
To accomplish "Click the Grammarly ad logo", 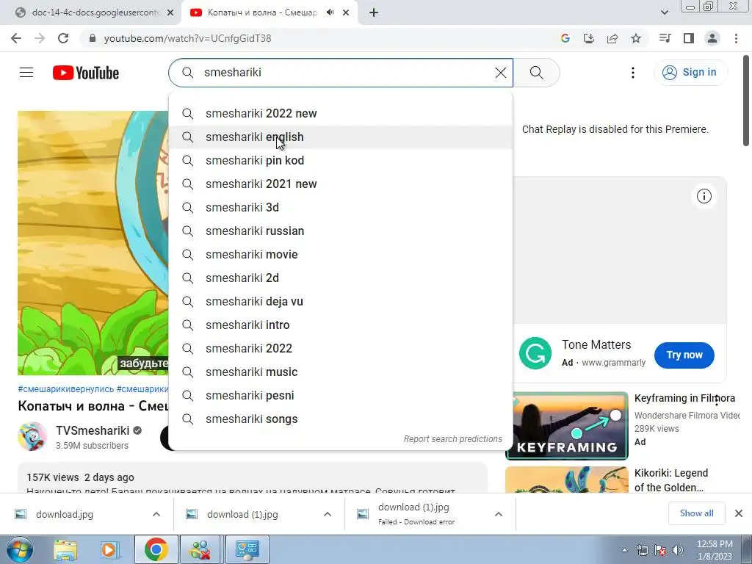I will pyautogui.click(x=535, y=353).
